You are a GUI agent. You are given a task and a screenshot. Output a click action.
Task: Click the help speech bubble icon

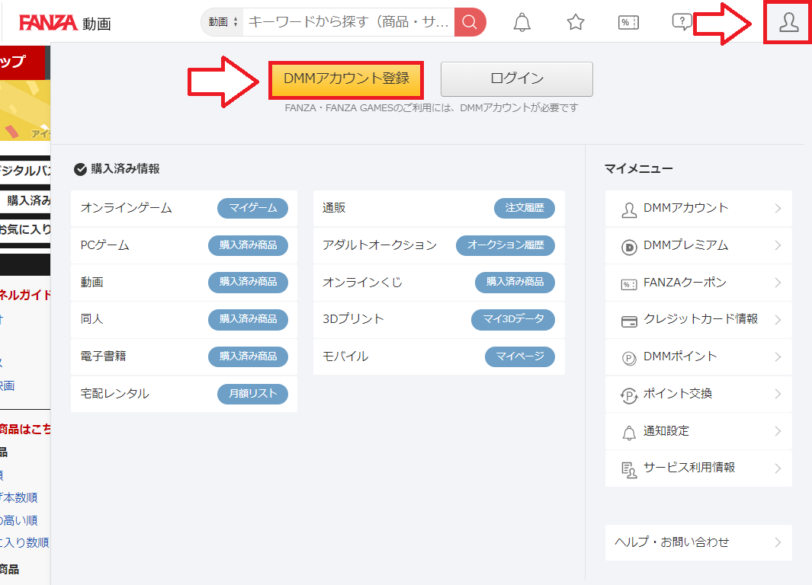(x=681, y=22)
